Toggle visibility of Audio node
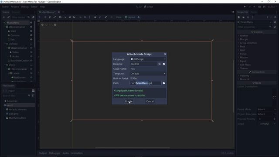This screenshot has height=157, width=279. [31, 56]
